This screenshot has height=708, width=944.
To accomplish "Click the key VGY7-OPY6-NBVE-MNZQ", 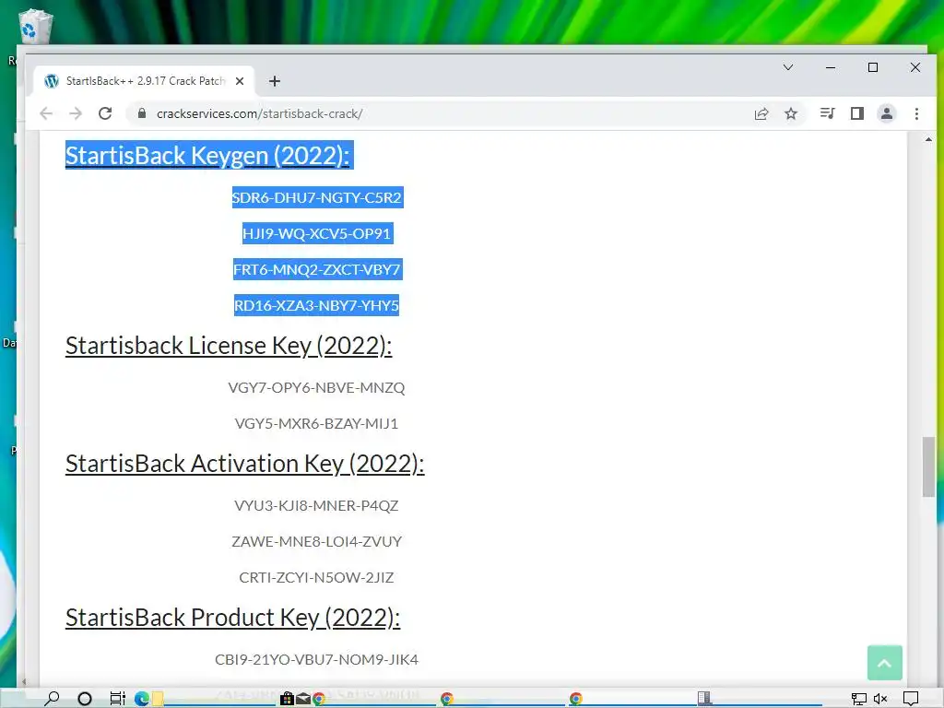I will tap(317, 388).
